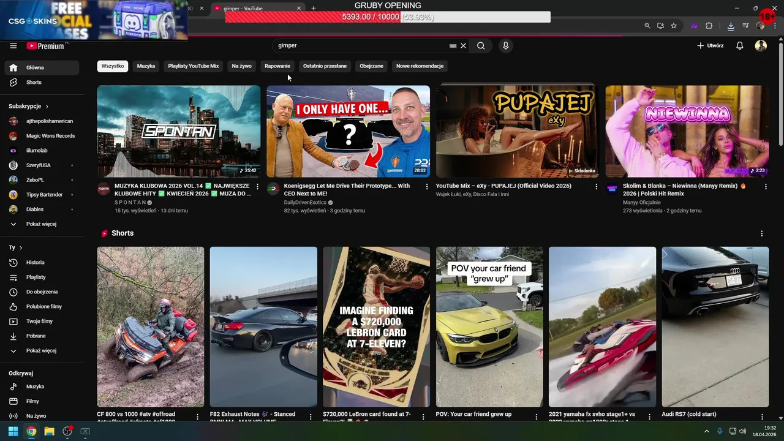Open Pobrane downloads in the sidebar
The image size is (784, 441).
pyautogui.click(x=42, y=336)
